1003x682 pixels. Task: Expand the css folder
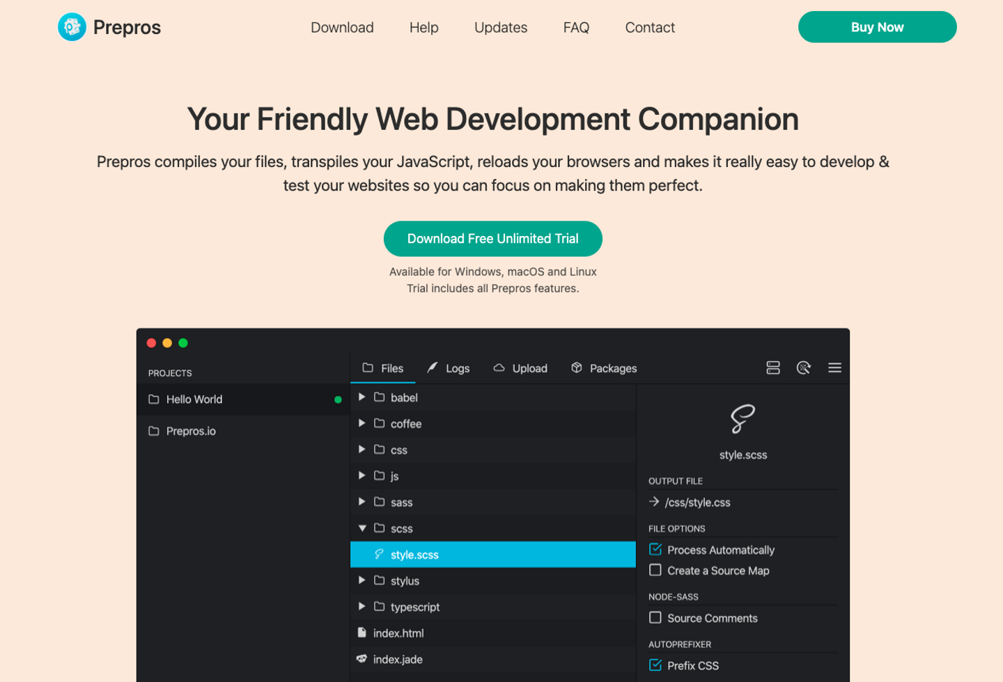point(361,450)
